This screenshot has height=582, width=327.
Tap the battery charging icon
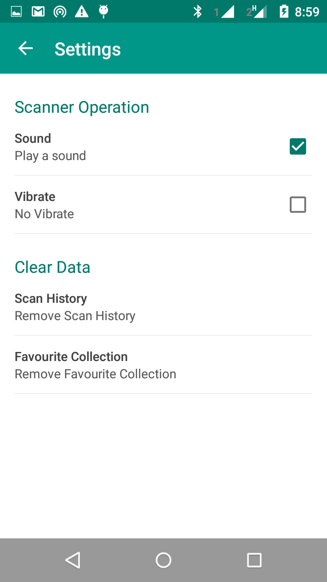284,11
